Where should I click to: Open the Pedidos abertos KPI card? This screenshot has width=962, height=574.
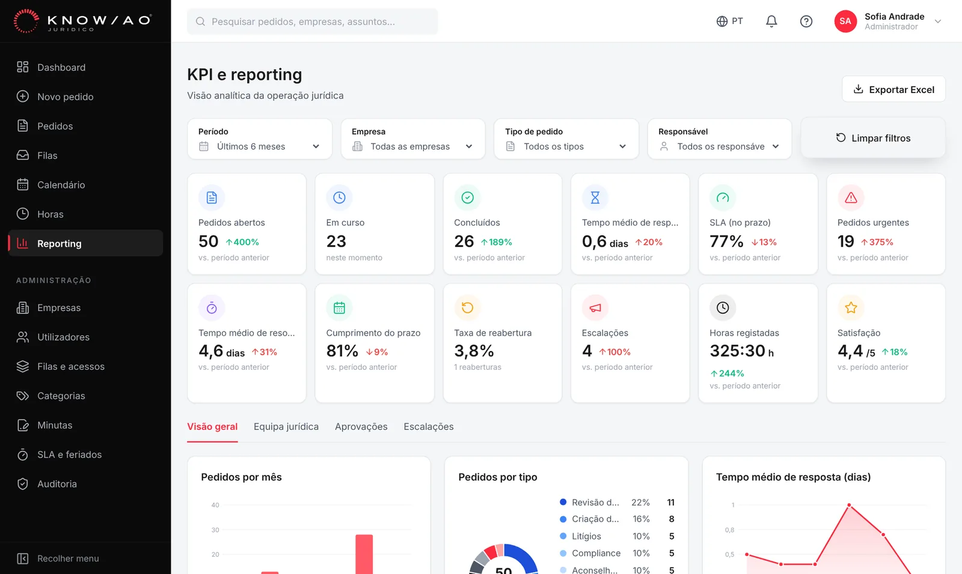pos(247,224)
